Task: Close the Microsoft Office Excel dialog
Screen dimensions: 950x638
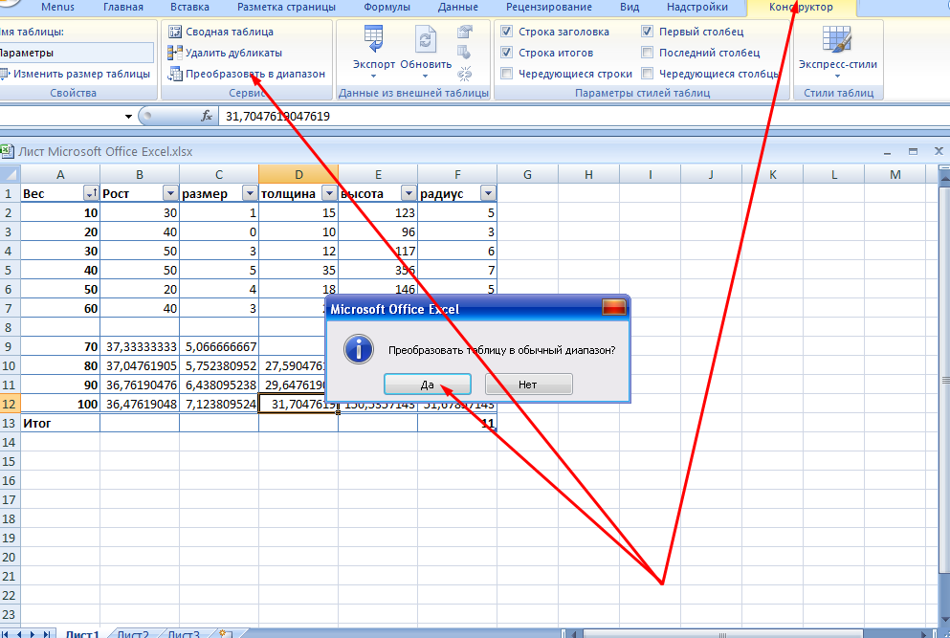Action: (x=614, y=308)
